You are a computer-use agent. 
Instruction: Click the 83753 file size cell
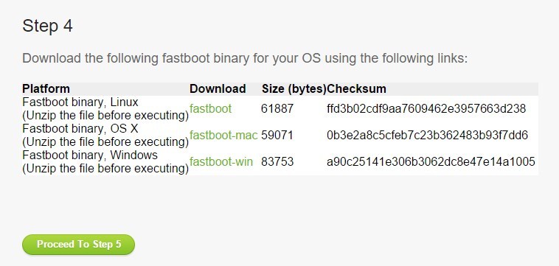277,161
